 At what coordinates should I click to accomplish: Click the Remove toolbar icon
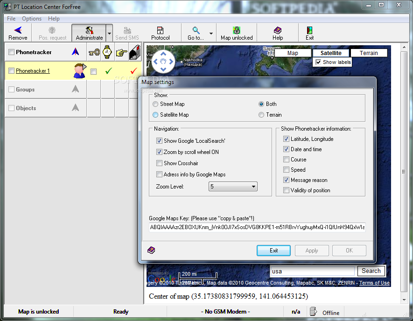point(18,30)
